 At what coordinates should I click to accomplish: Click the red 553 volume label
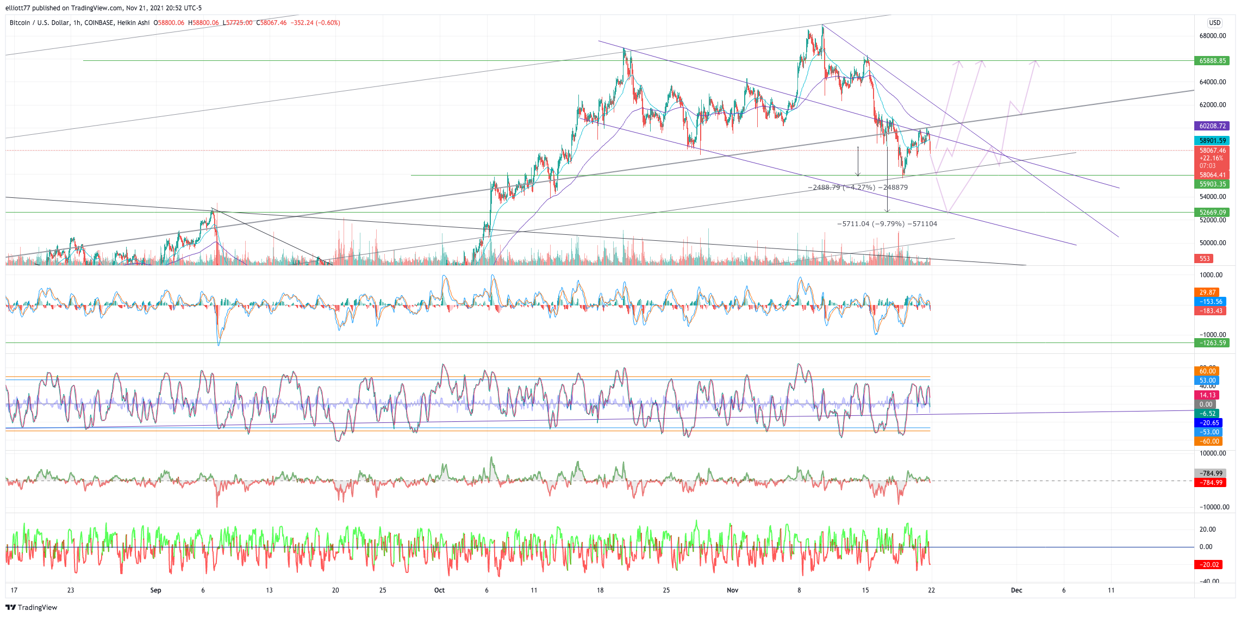1203,259
